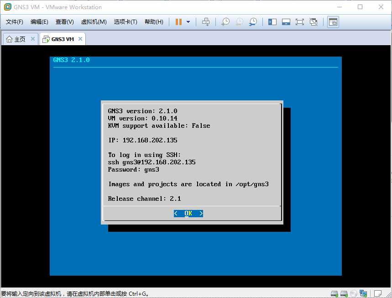Toggle the thumbnail bar view

(x=286, y=22)
